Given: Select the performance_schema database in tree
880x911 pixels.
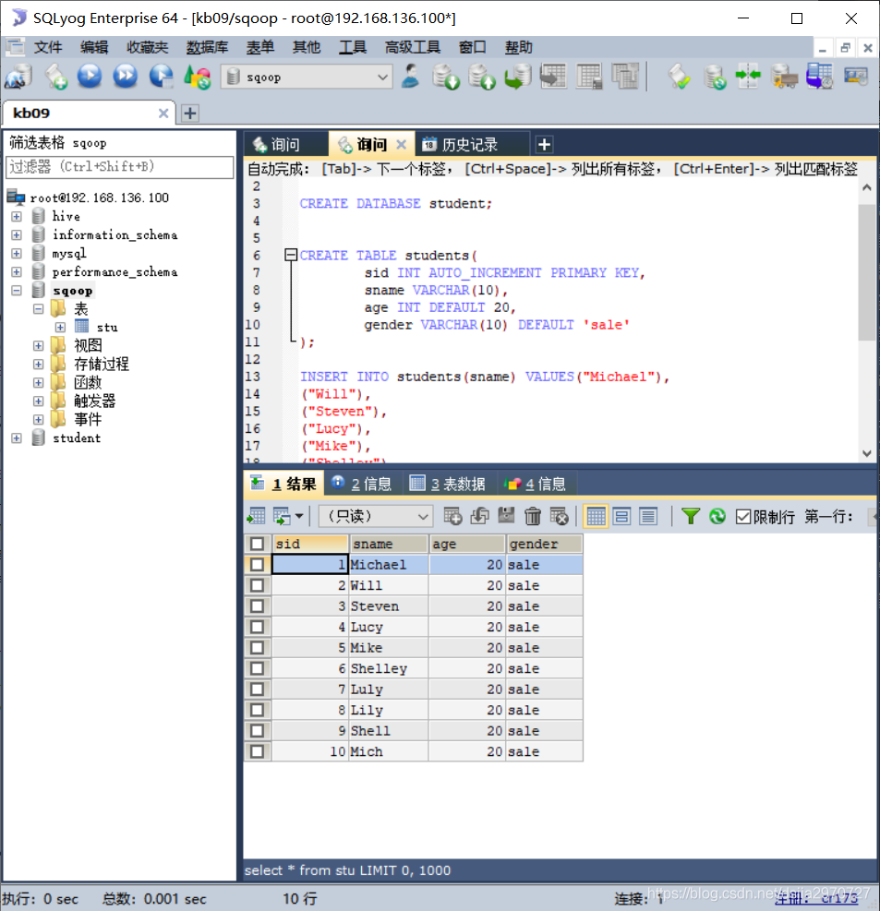Looking at the screenshot, I should pyautogui.click(x=115, y=272).
